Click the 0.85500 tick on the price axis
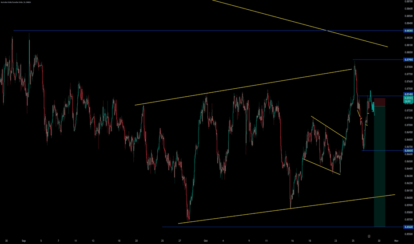 tap(408, 234)
